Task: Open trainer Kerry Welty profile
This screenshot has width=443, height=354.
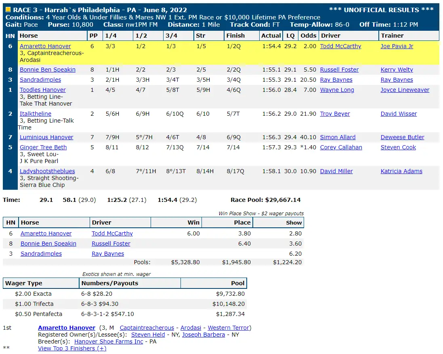Action: (x=397, y=70)
